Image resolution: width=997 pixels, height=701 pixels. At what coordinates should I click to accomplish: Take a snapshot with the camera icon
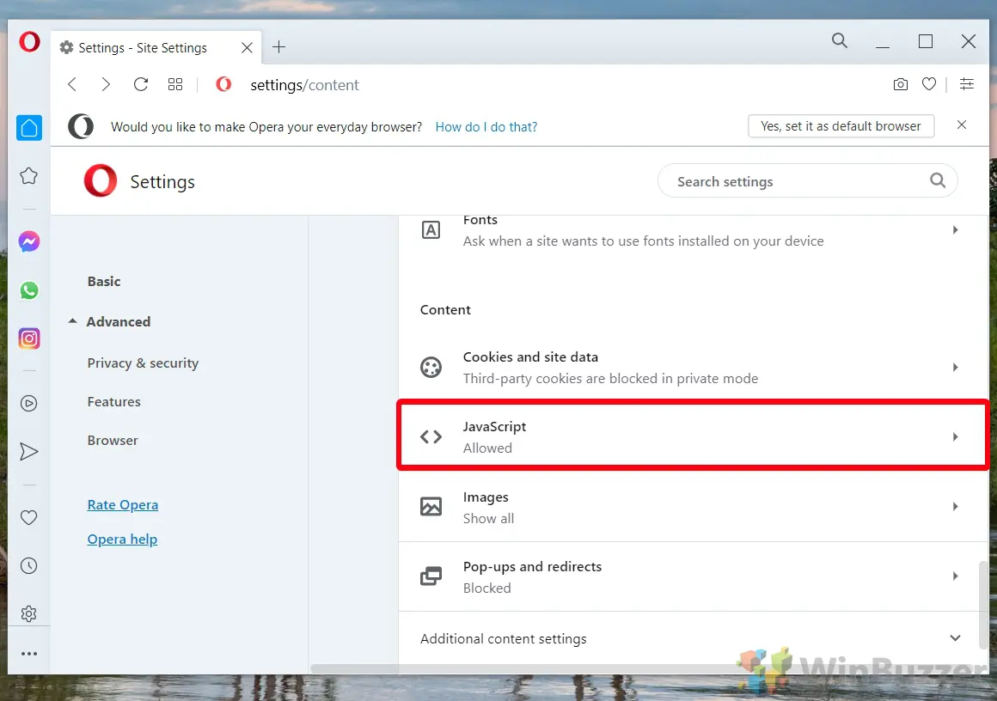click(x=900, y=84)
